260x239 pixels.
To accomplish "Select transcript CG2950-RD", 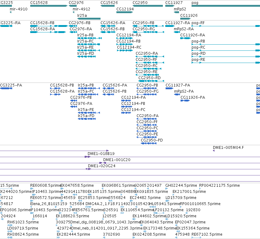I will pos(149,78).
